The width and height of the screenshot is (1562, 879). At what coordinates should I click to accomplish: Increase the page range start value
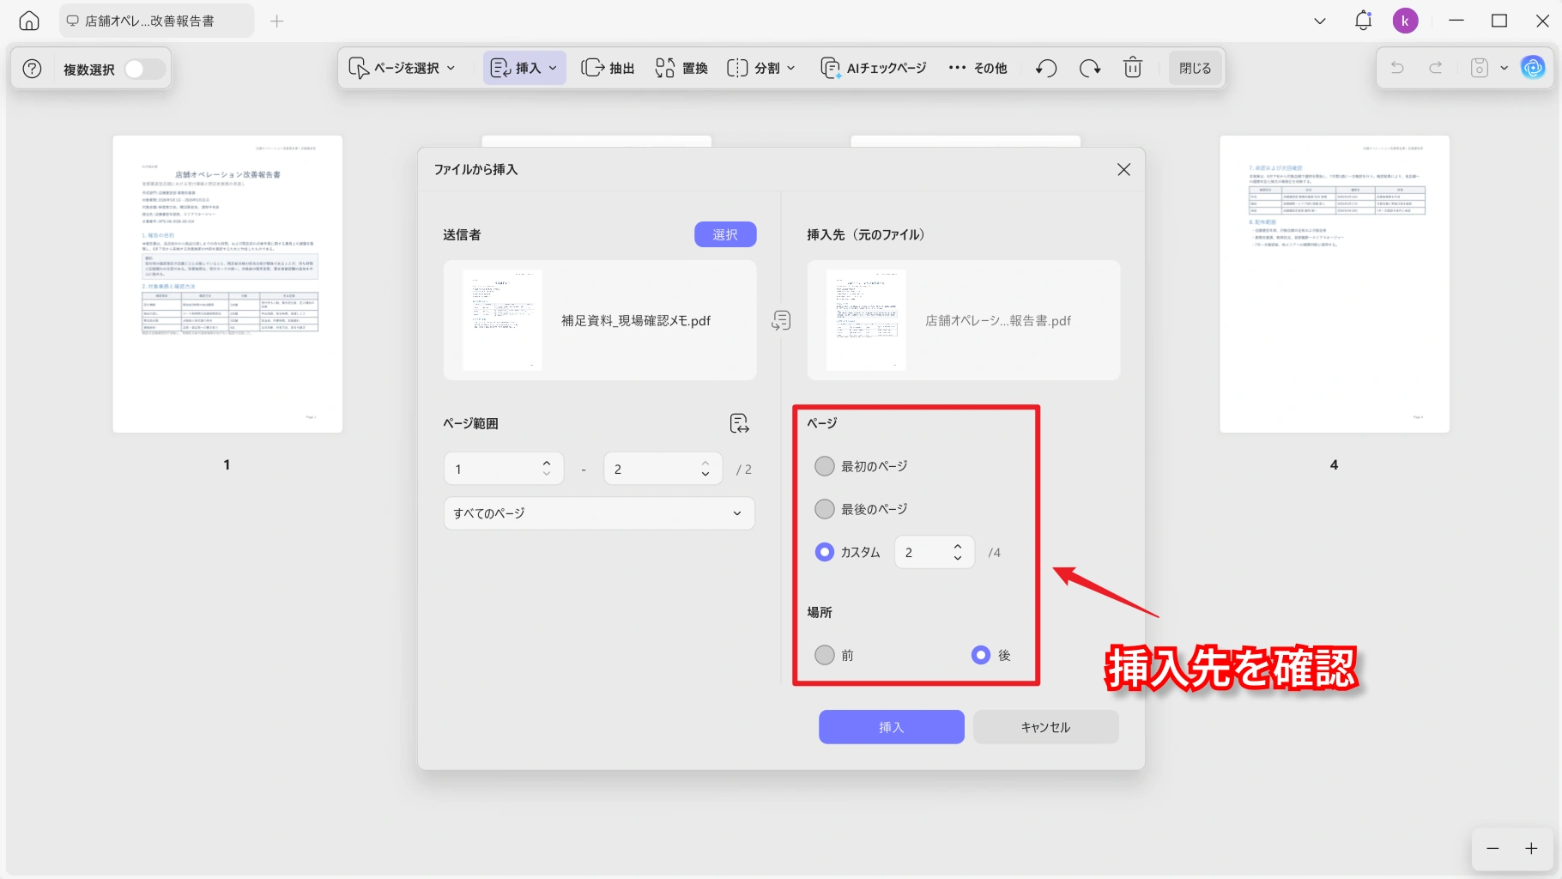point(547,463)
